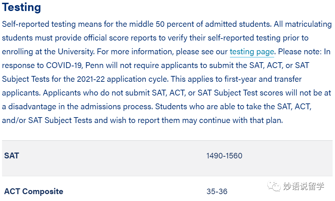Viewport: 335px width, 201px height.
Task: Click the phrase "admissions process"
Action: [117, 107]
